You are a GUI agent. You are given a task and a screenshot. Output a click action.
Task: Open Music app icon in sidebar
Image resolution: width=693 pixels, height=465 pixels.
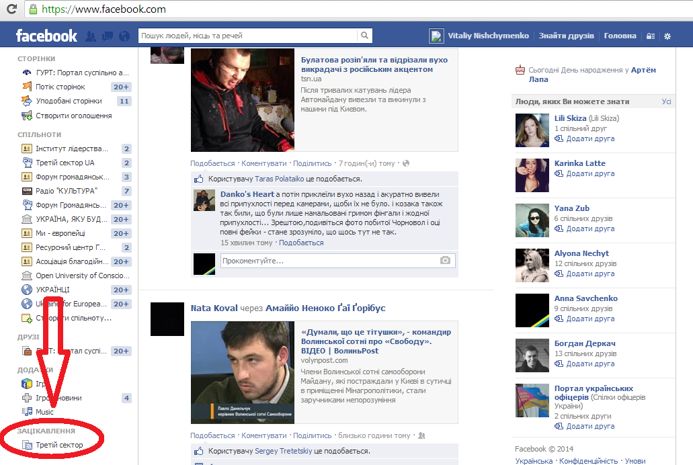click(27, 411)
